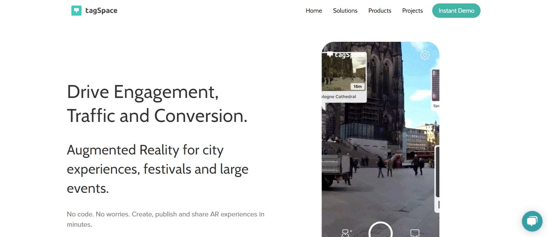548x237 pixels.
Task: Tap the person tag icon in phone mockup
Action: pyautogui.click(x=346, y=233)
